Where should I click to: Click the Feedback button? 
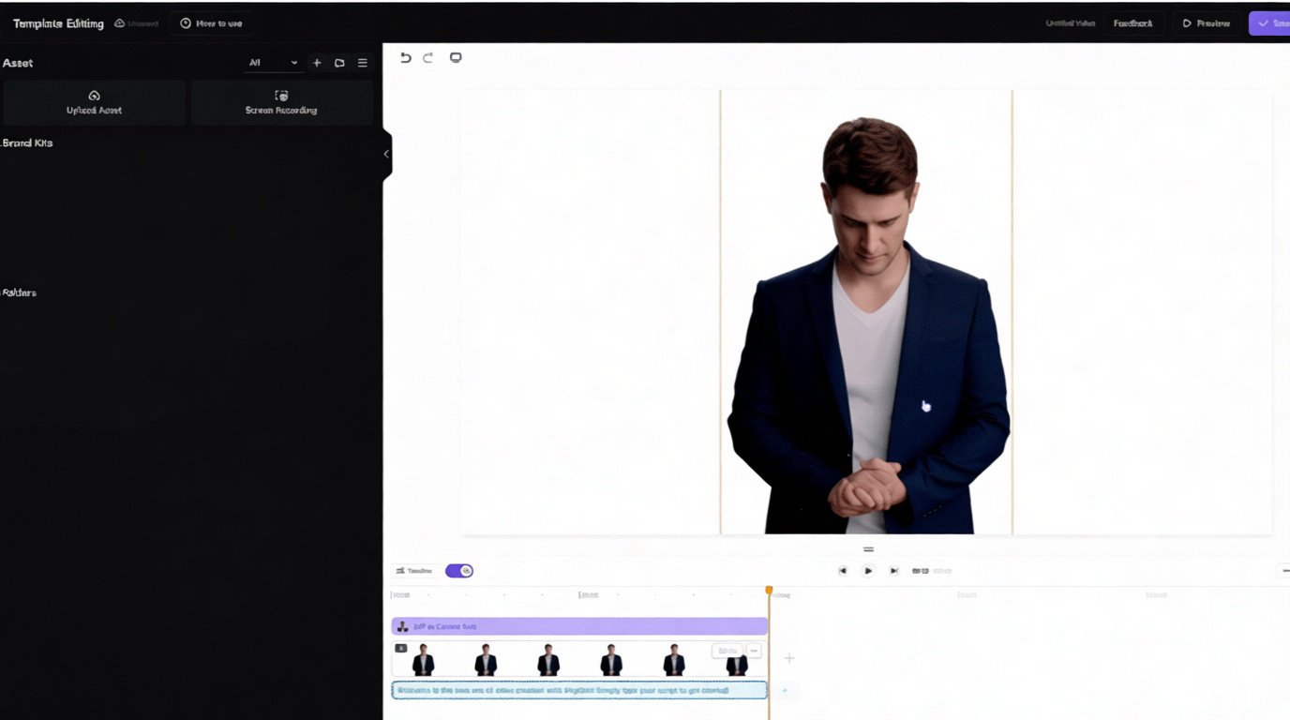[1133, 22]
